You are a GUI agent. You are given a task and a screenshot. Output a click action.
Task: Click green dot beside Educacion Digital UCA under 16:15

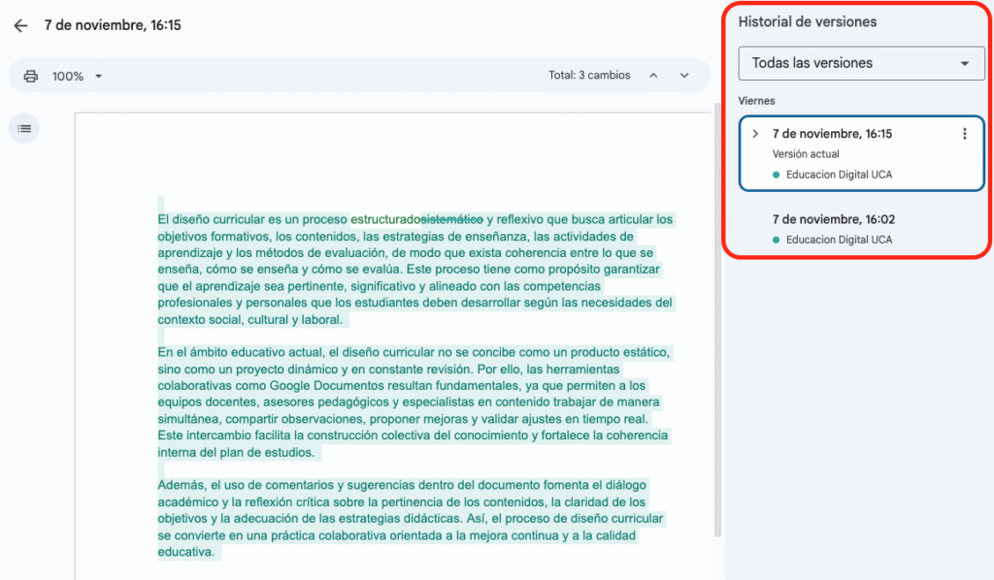click(777, 175)
